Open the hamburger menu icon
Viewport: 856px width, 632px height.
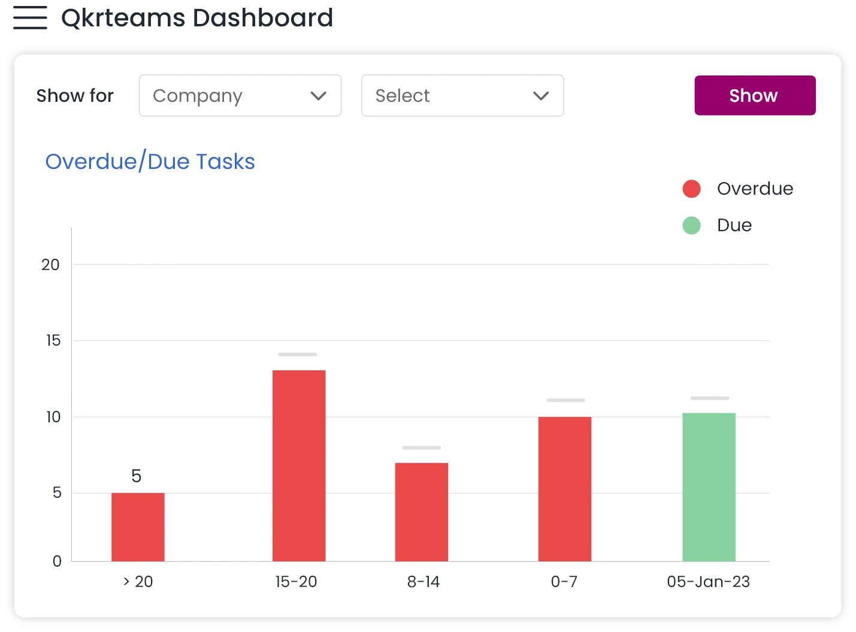click(28, 19)
